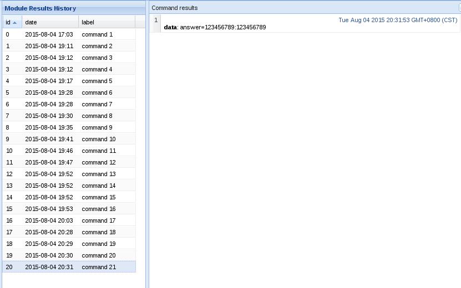Select the highlighted command 21 row

point(98,267)
